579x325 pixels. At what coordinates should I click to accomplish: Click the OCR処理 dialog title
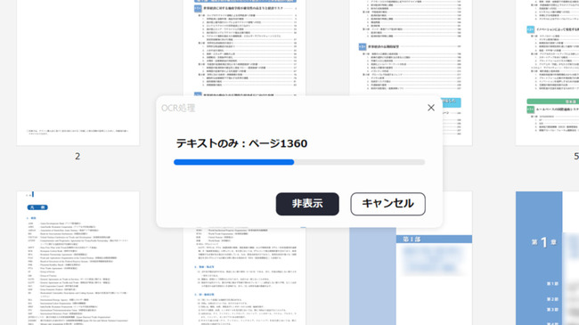(178, 108)
